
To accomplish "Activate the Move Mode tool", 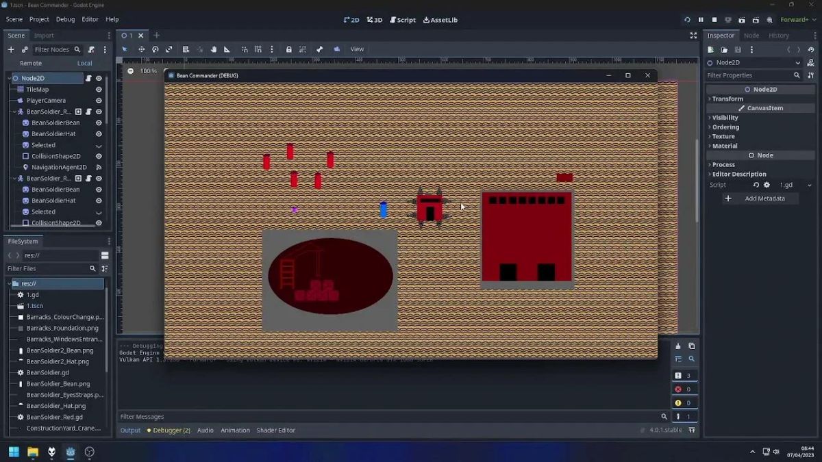I will (x=141, y=49).
